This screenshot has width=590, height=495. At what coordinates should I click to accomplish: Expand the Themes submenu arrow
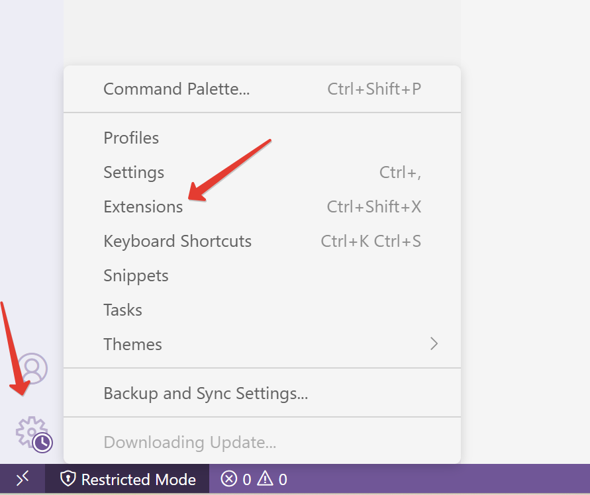(434, 343)
